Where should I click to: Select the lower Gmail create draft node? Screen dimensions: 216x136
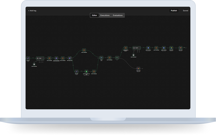point(138,69)
